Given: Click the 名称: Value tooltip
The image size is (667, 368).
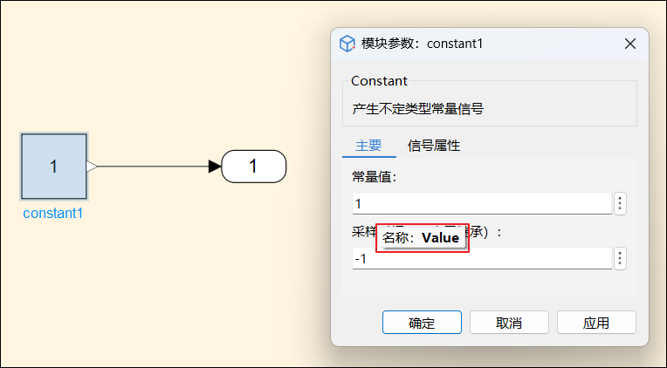Looking at the screenshot, I should point(422,237).
